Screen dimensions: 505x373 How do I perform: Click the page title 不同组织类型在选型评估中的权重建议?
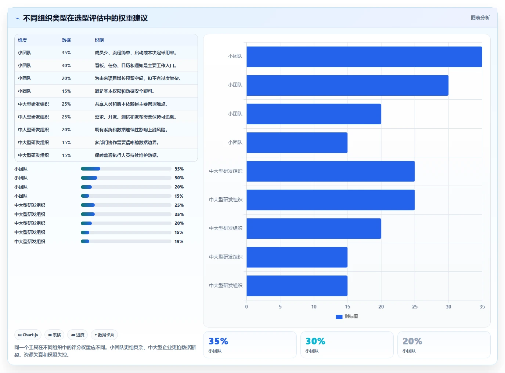(x=85, y=18)
